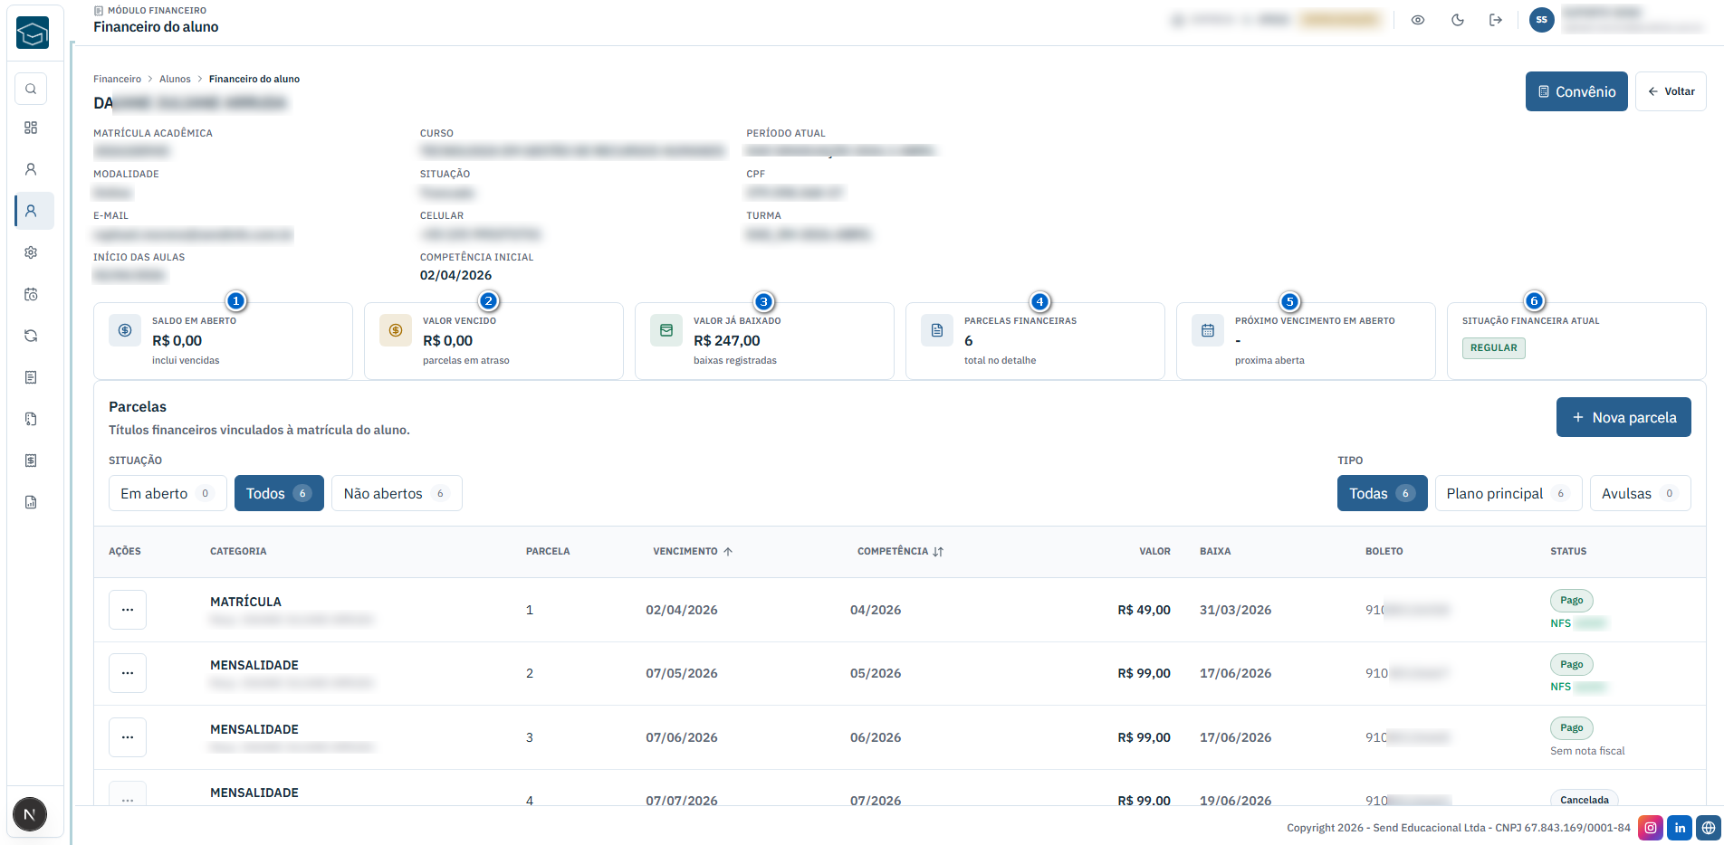The height and width of the screenshot is (845, 1724).
Task: Click the vencimento date 07/05/2026
Action: tap(682, 673)
